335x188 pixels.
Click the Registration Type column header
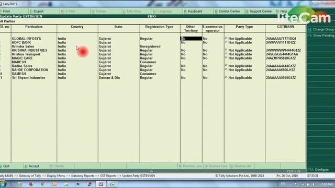click(159, 27)
